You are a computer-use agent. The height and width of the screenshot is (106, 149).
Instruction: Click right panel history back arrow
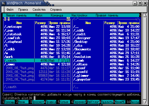point(74,19)
